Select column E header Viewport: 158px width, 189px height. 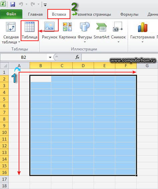click(x=104, y=65)
